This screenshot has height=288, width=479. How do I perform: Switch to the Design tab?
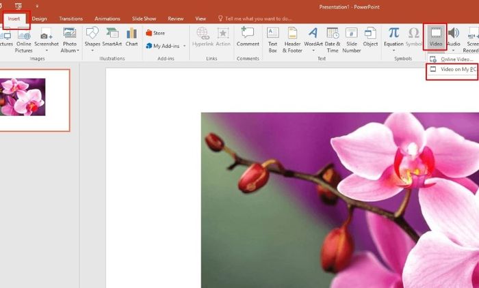pyautogui.click(x=40, y=19)
